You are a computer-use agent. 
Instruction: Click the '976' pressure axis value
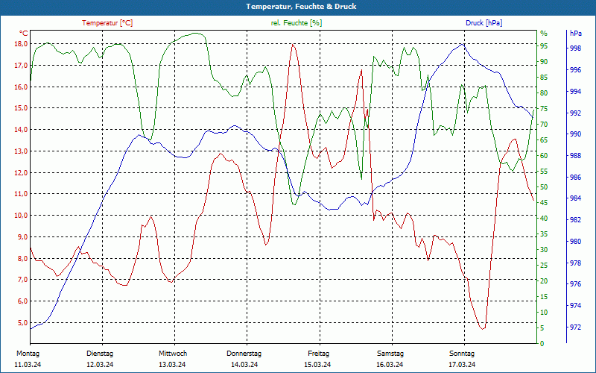coord(575,284)
